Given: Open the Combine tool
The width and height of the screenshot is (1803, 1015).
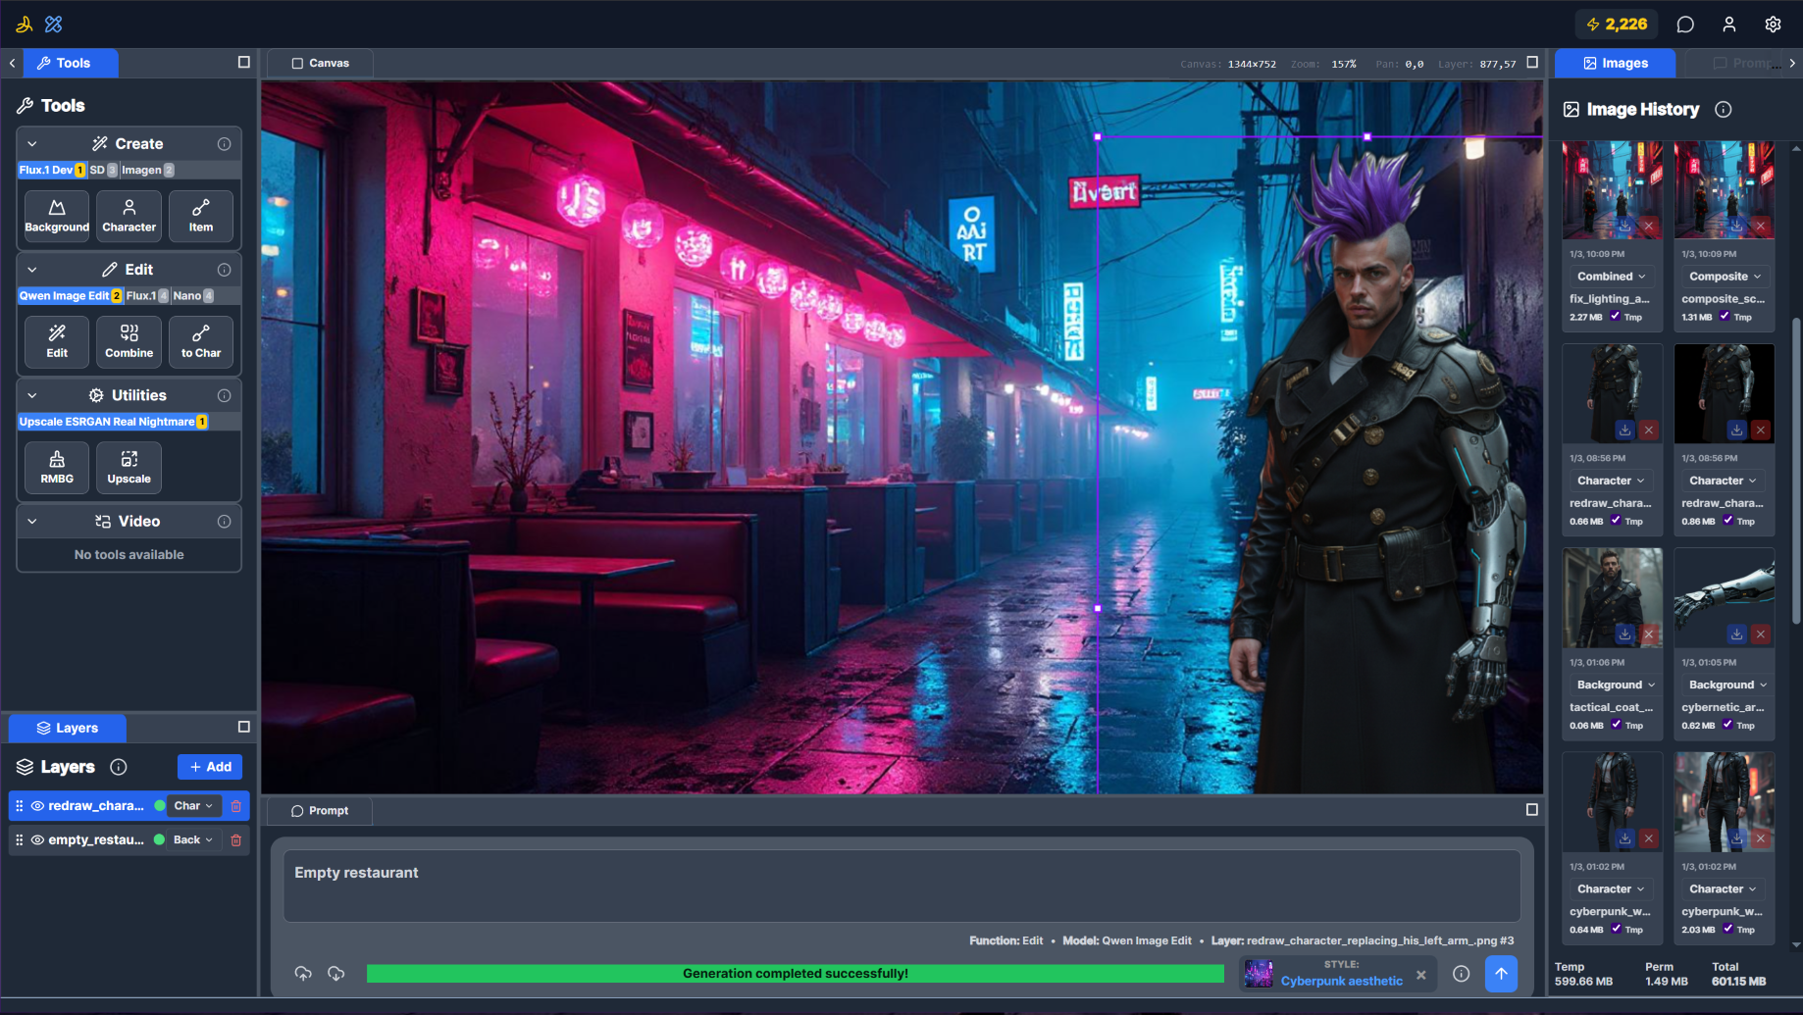Looking at the screenshot, I should coord(129,341).
